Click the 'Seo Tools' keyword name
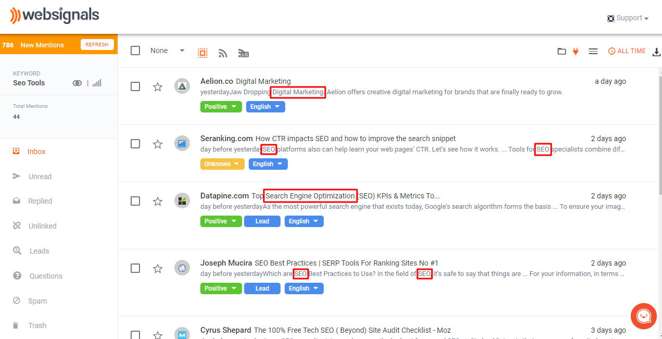This screenshot has height=339, width=662. (29, 83)
